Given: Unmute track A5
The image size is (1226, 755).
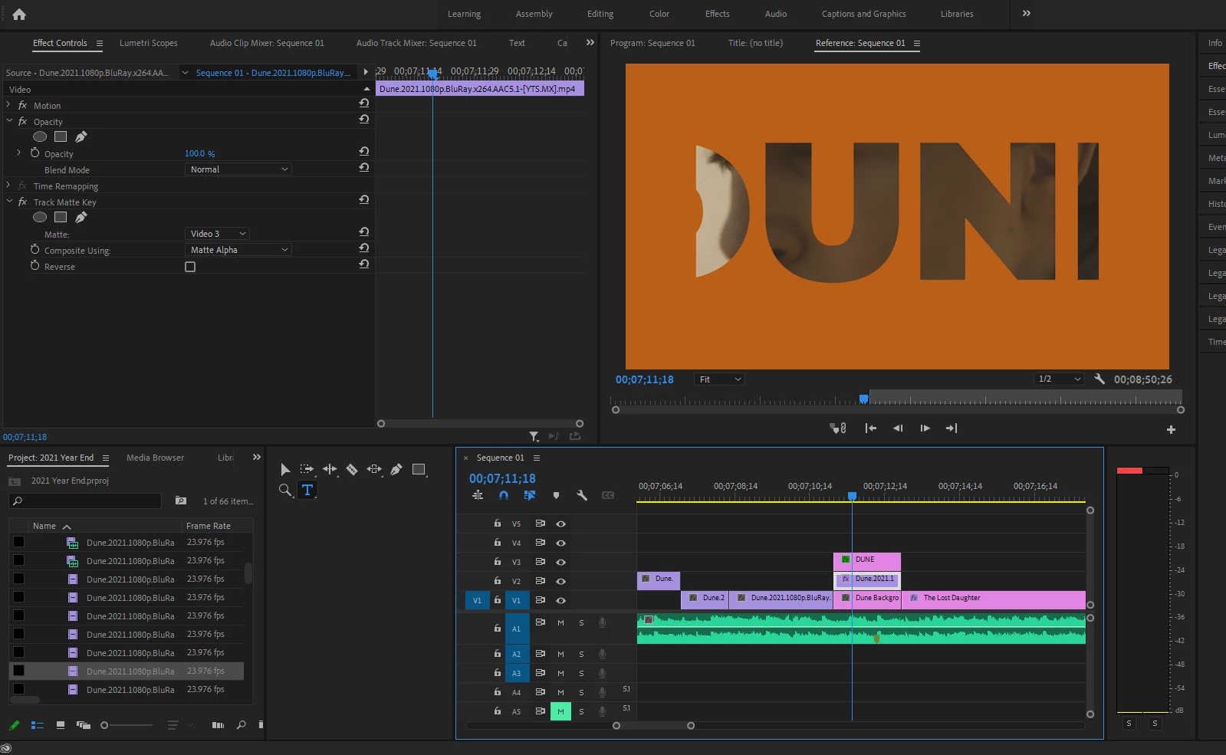Looking at the screenshot, I should point(560,711).
